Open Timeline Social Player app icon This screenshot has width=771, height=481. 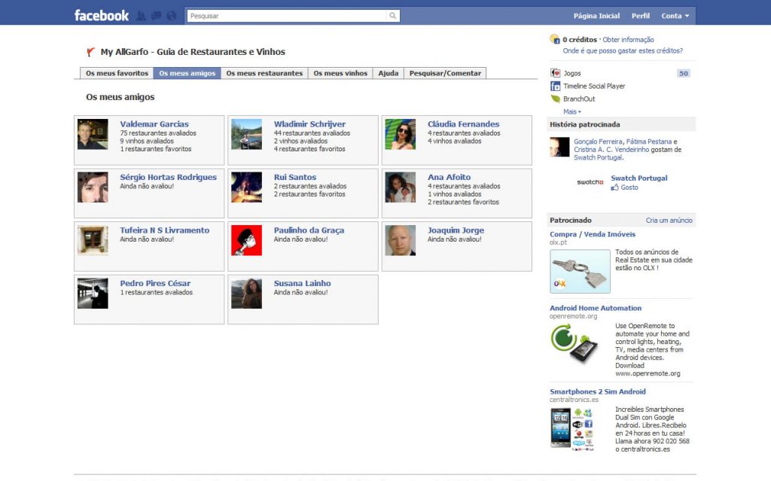pos(556,86)
